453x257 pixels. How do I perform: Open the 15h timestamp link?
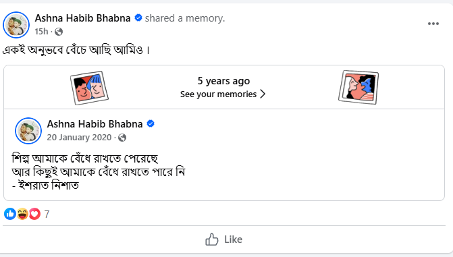[x=41, y=31]
